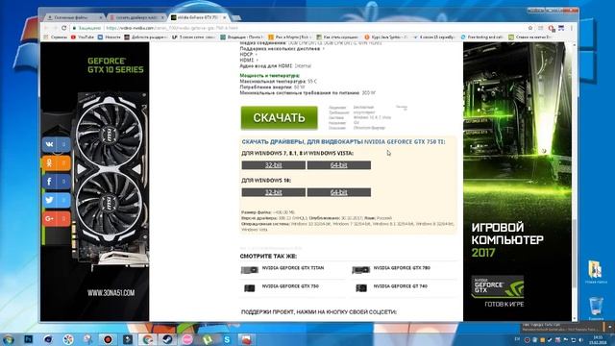Open the Сервисы apps bookmark
The width and height of the screenshot is (615, 346).
[56, 37]
